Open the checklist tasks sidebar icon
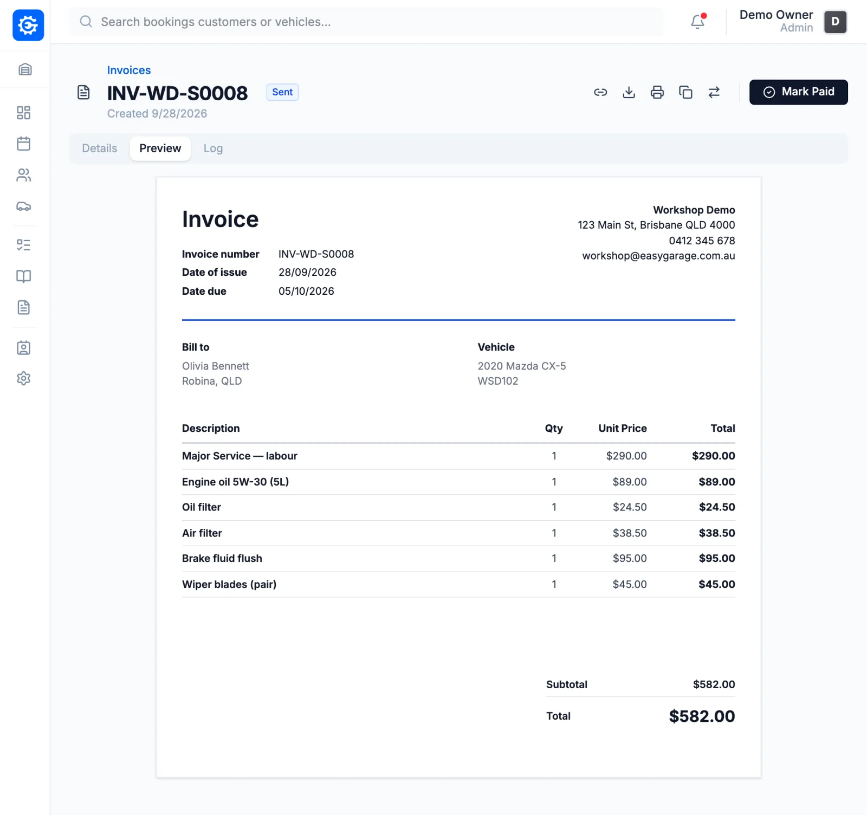Screen dimensions: 867x815 coord(24,245)
